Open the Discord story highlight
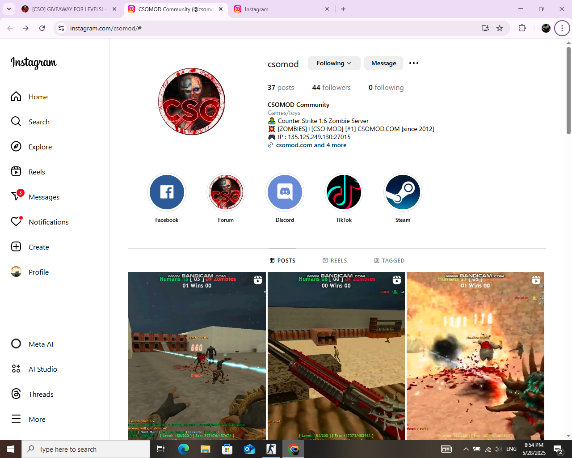The image size is (572, 458). click(285, 192)
